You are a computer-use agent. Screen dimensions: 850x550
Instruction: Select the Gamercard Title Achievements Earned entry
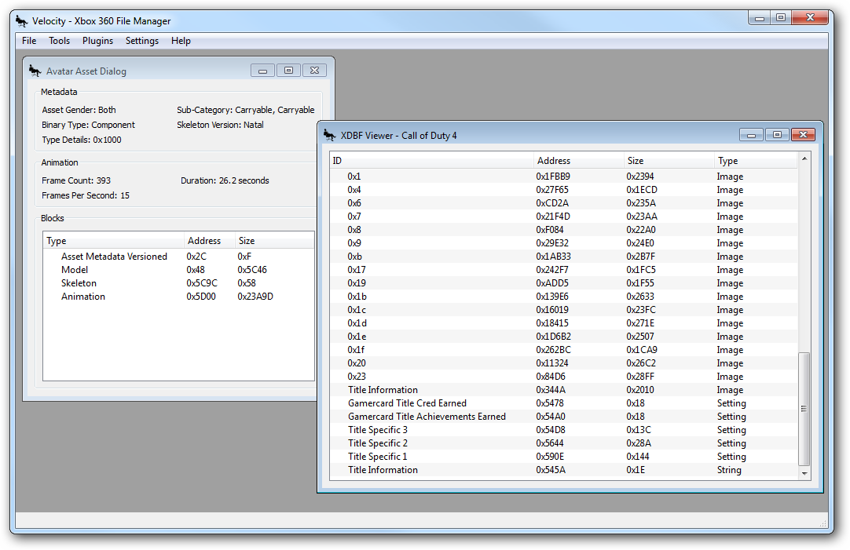click(564, 417)
